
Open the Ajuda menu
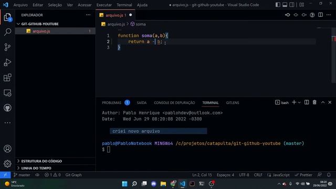click(142, 5)
